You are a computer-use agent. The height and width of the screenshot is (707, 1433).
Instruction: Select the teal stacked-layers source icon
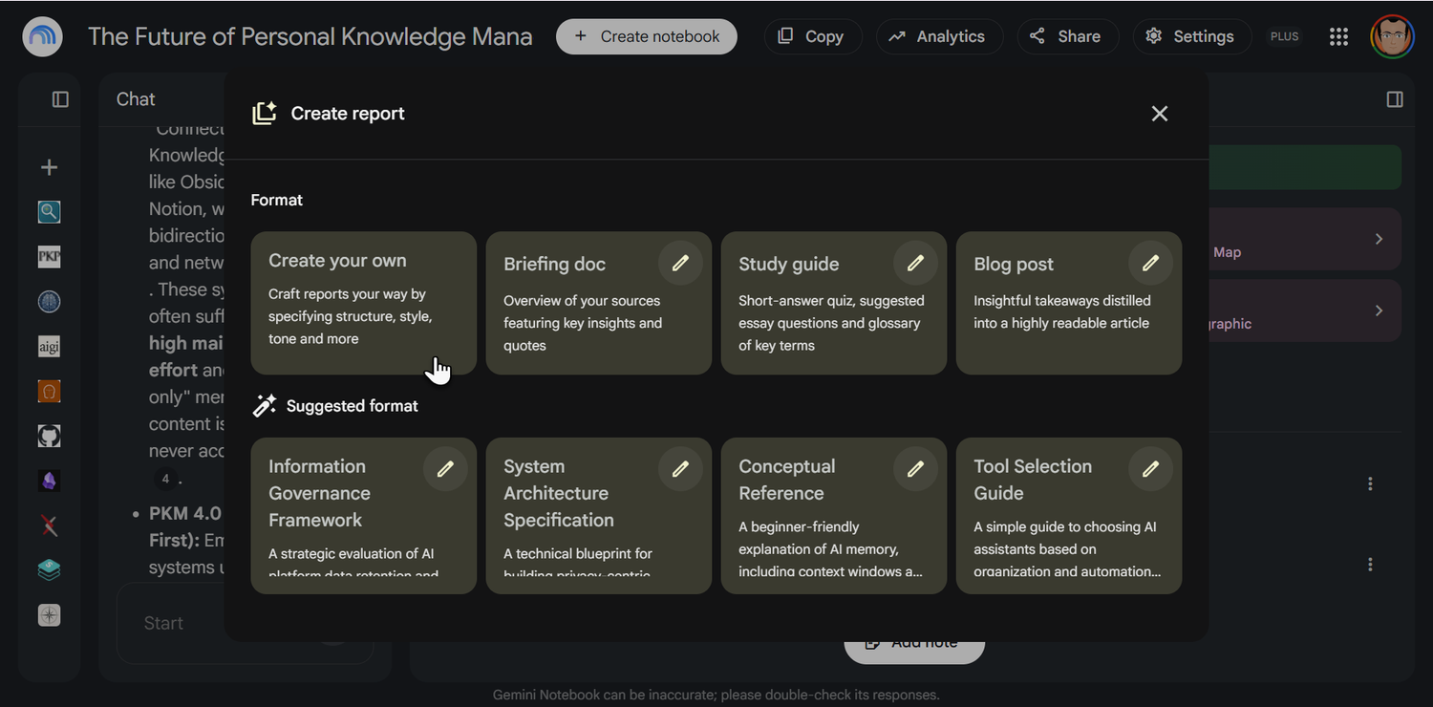point(49,570)
